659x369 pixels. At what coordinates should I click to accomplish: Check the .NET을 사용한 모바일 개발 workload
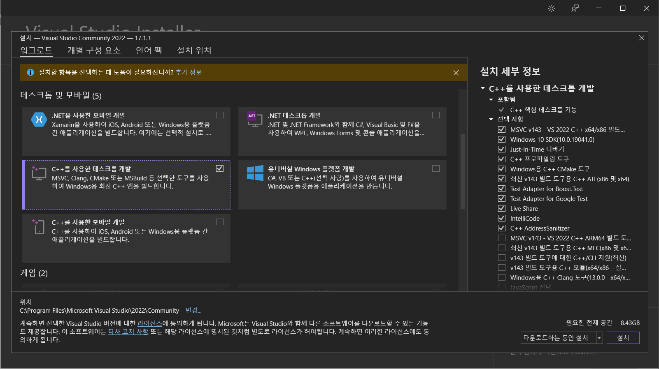pyautogui.click(x=220, y=115)
